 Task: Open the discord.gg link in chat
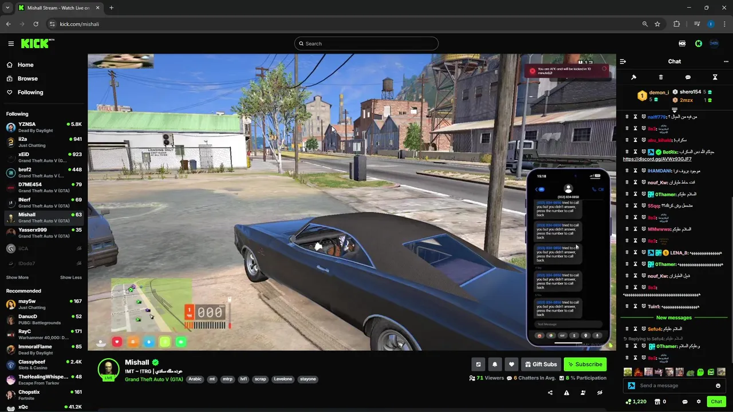(657, 159)
